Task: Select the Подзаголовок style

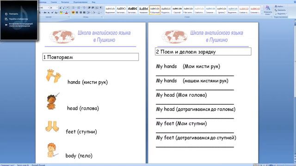Action: tap(166, 10)
